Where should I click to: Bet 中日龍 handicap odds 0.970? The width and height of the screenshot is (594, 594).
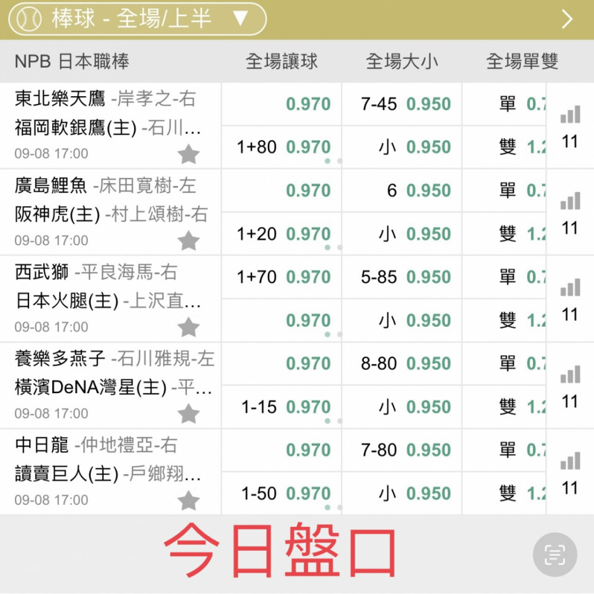[x=282, y=450]
